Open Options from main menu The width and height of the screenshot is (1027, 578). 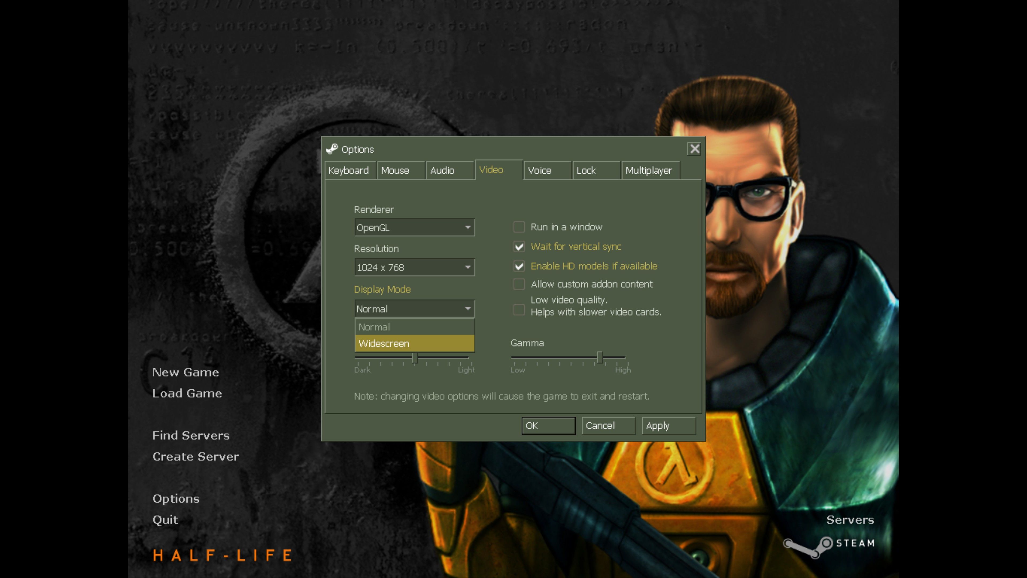click(x=176, y=499)
